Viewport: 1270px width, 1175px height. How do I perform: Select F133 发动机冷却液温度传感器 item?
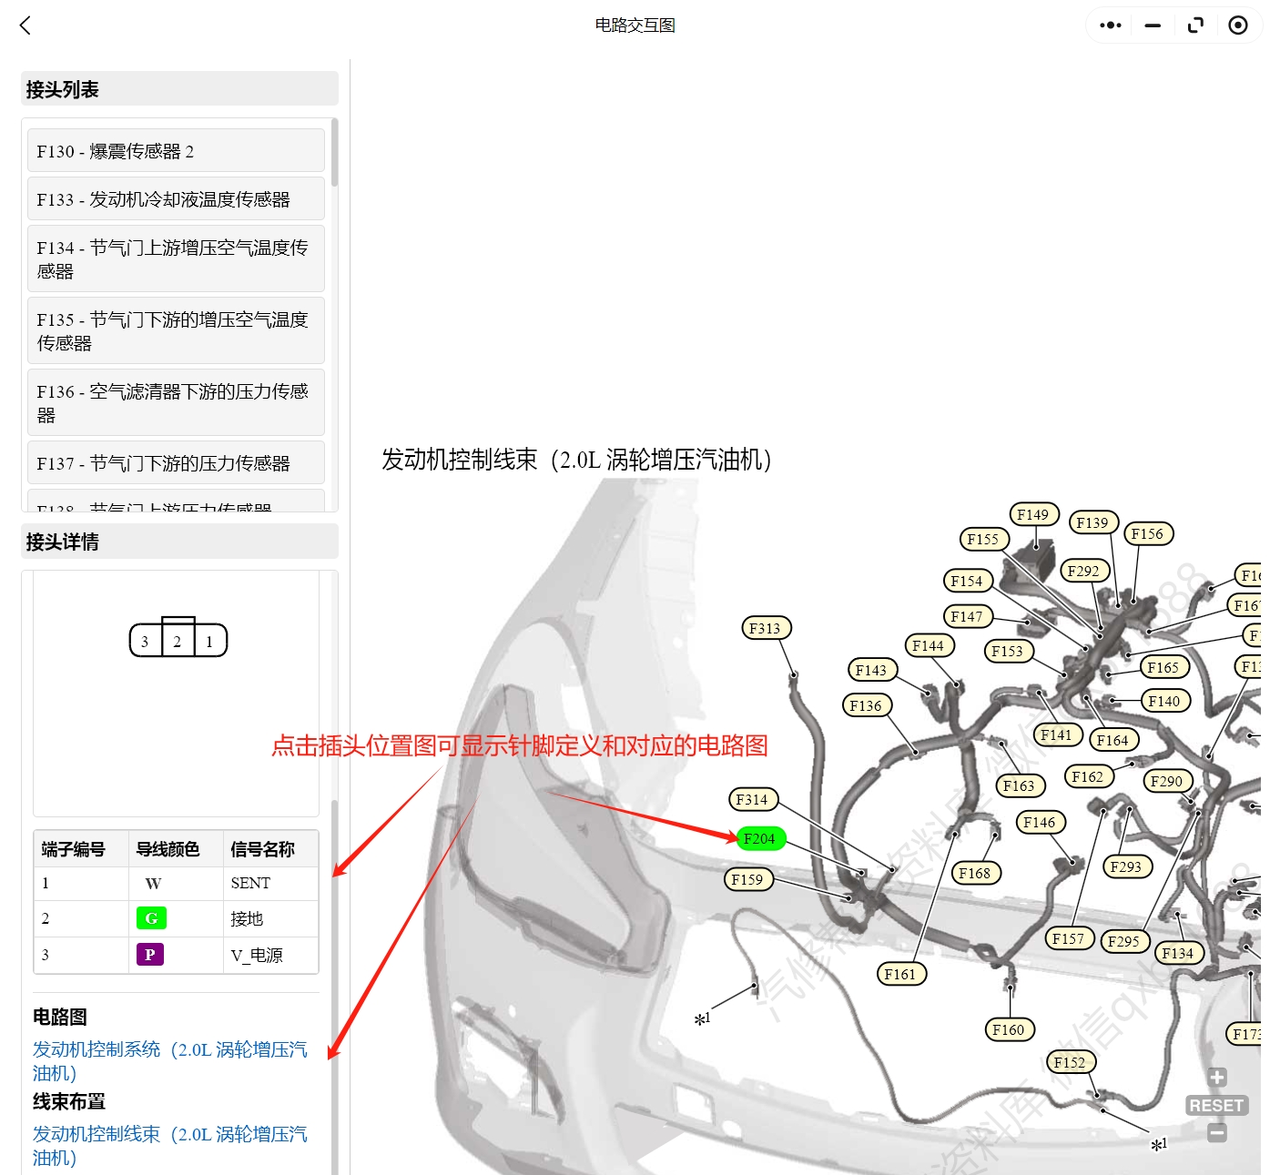176,199
